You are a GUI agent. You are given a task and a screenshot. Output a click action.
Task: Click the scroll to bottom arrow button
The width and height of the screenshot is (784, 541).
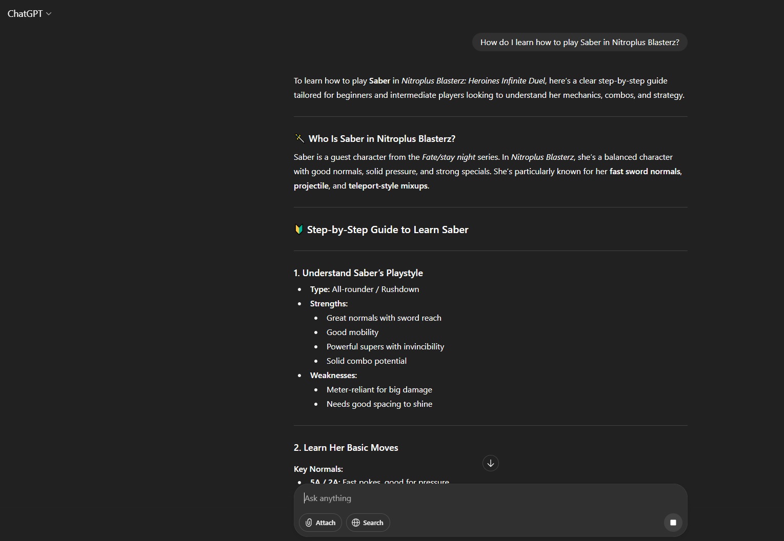tap(491, 463)
